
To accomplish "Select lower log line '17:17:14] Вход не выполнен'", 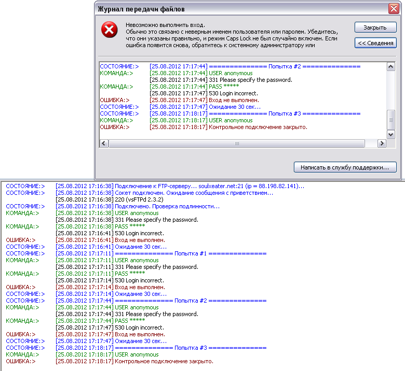I will [85, 287].
